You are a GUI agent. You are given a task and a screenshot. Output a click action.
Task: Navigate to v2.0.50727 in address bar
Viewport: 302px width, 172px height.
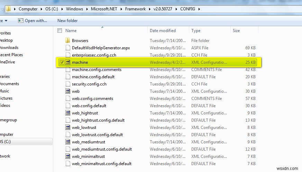(x=163, y=9)
